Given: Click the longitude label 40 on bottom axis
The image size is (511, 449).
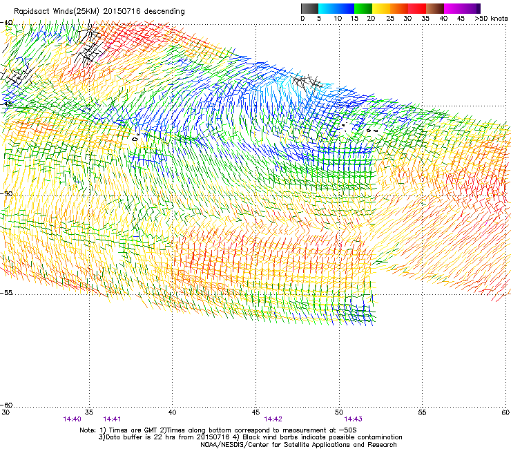Looking at the screenshot, I should (173, 412).
